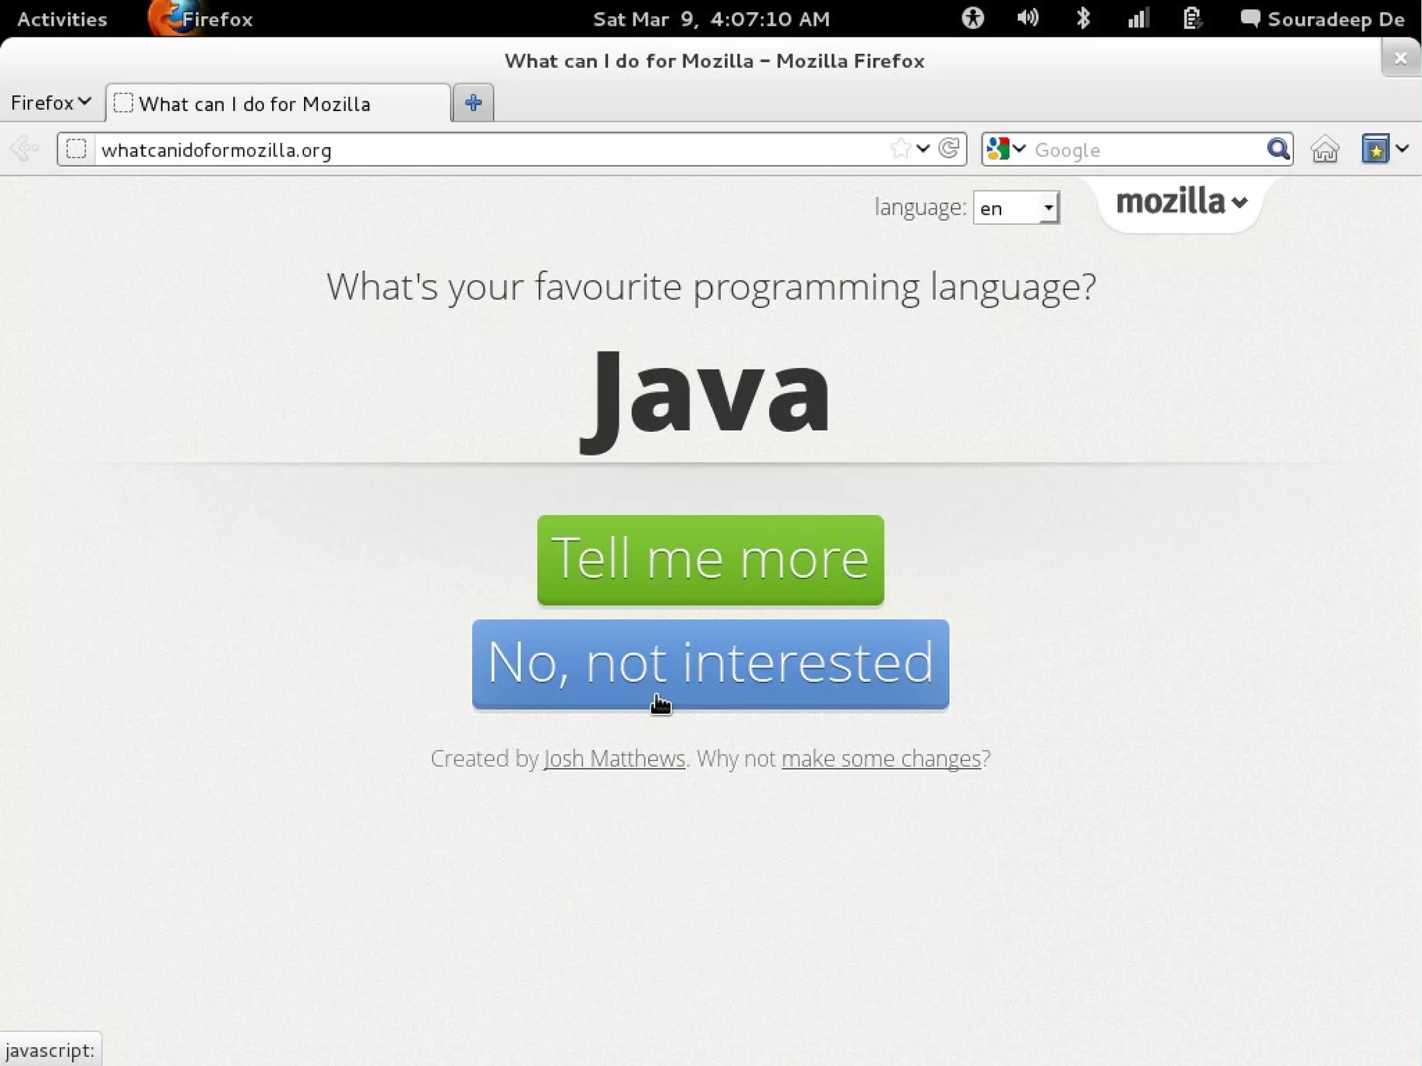Reload the page with refresh icon

(x=949, y=149)
